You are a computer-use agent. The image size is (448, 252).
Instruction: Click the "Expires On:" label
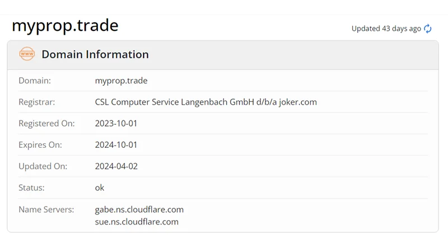click(x=40, y=144)
